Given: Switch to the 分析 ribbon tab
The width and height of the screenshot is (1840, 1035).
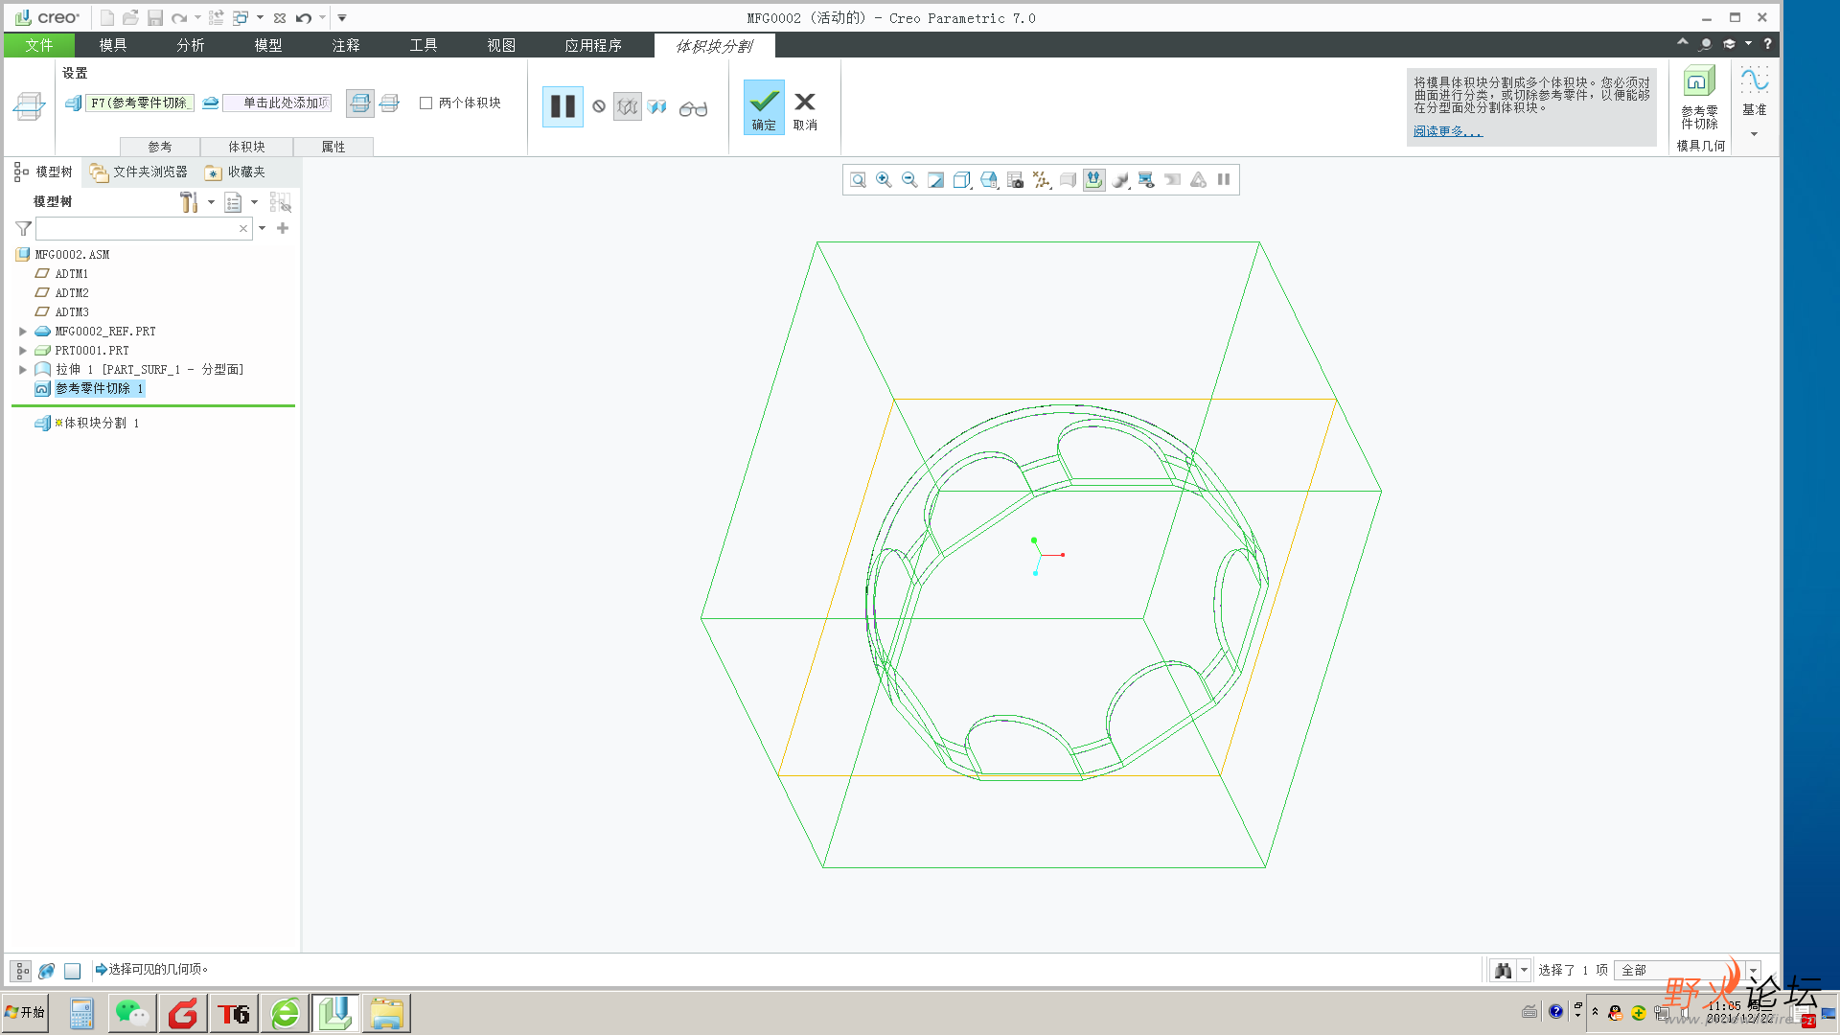Looking at the screenshot, I should pyautogui.click(x=191, y=45).
